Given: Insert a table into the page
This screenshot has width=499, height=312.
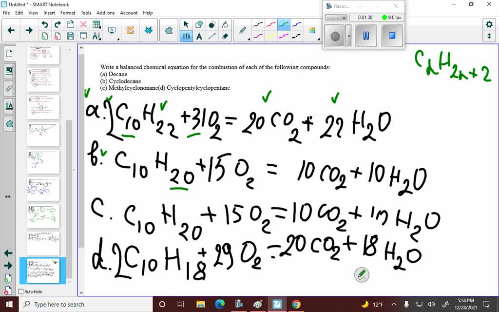Looking at the screenshot, I should point(96,23).
